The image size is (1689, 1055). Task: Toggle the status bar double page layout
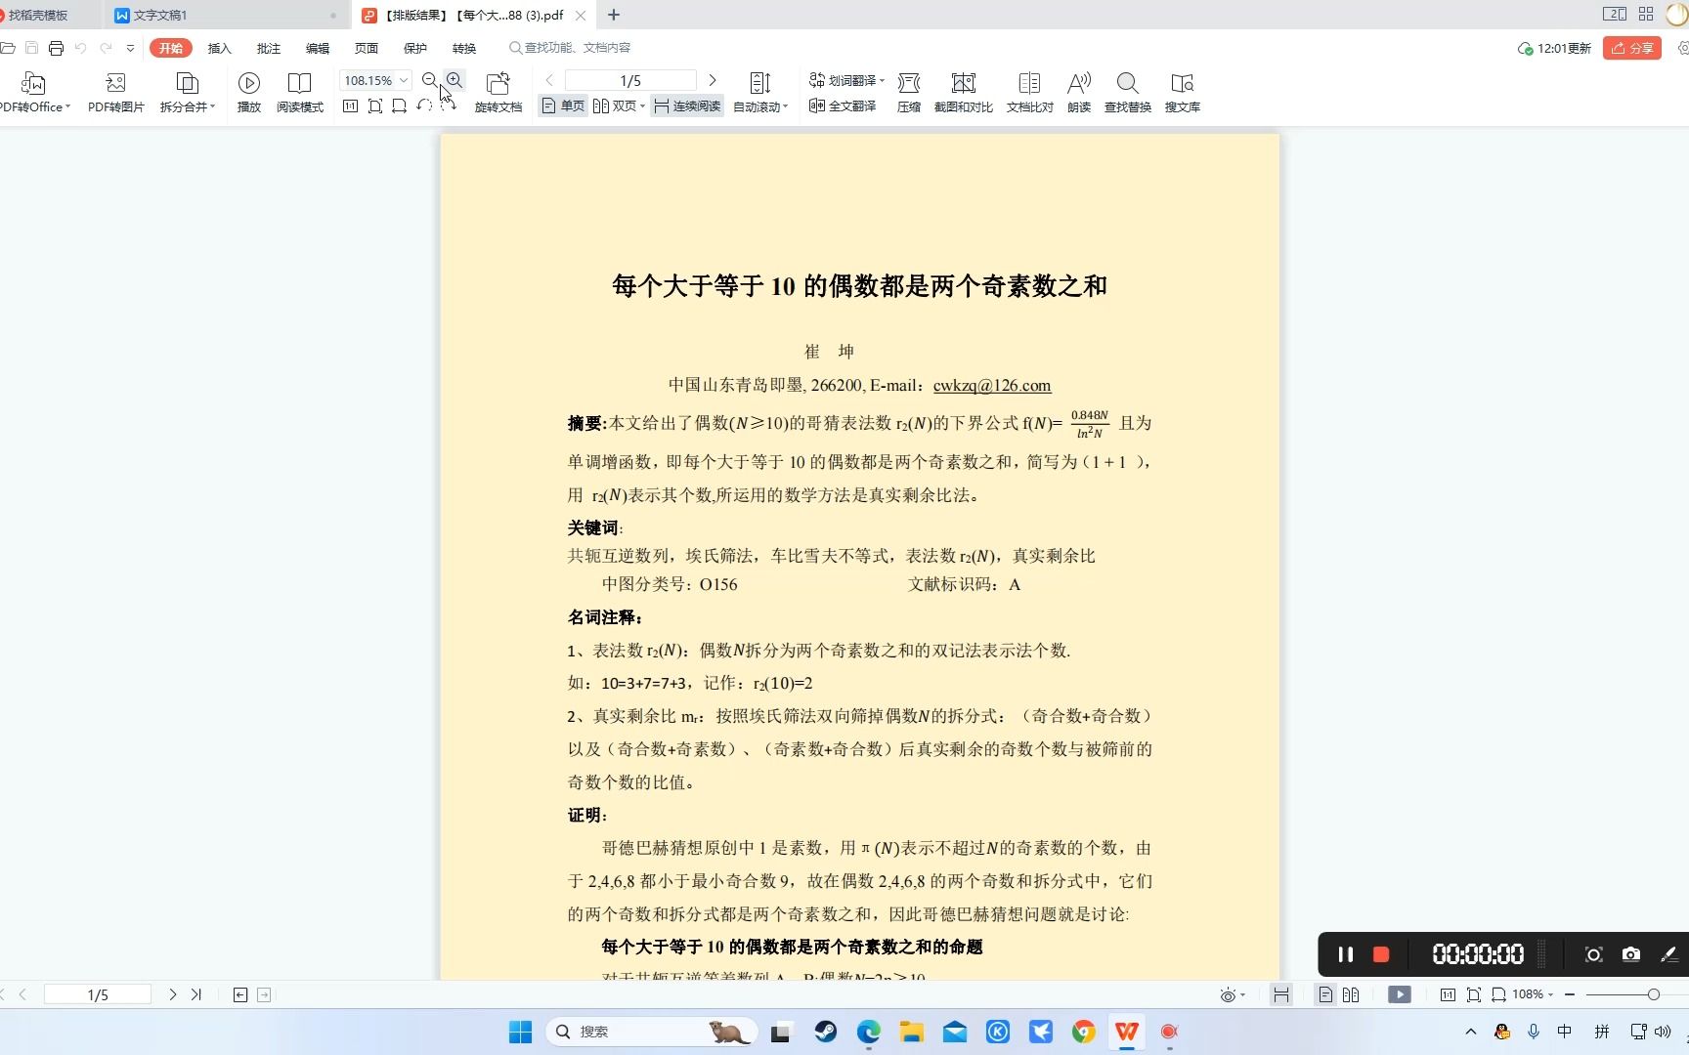coord(1351,994)
